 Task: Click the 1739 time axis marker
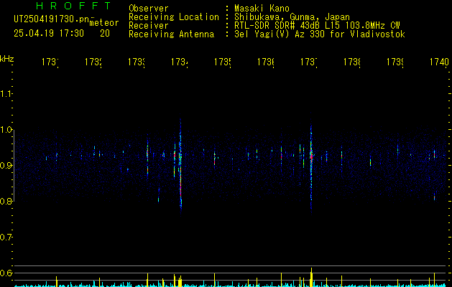point(395,62)
